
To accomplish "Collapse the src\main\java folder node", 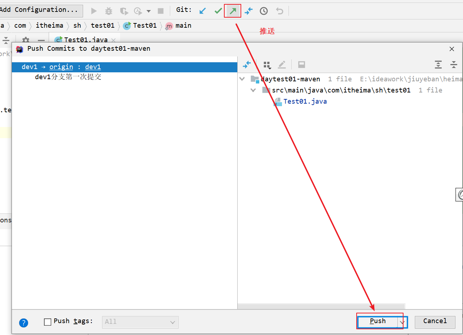I will [x=253, y=90].
